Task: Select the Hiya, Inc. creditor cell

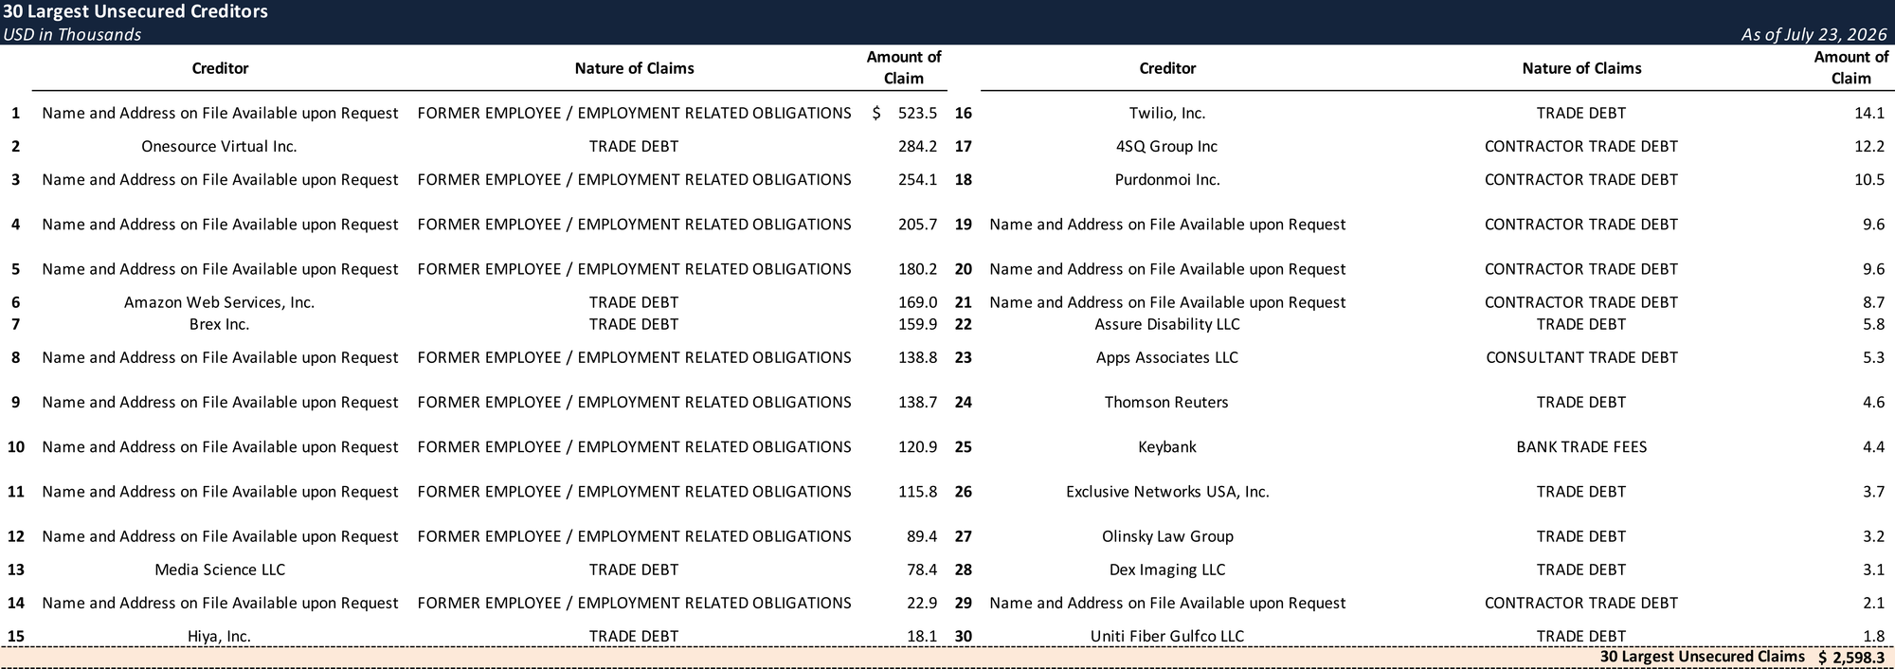Action: coord(219,636)
